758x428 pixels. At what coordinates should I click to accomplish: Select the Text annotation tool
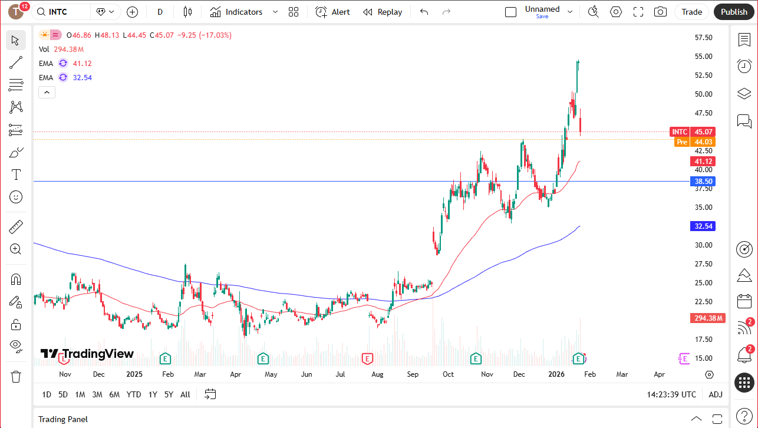point(16,175)
